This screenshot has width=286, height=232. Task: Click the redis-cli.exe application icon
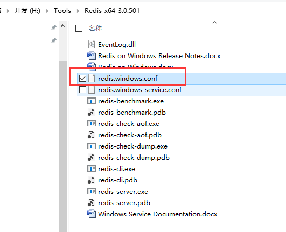point(92,169)
